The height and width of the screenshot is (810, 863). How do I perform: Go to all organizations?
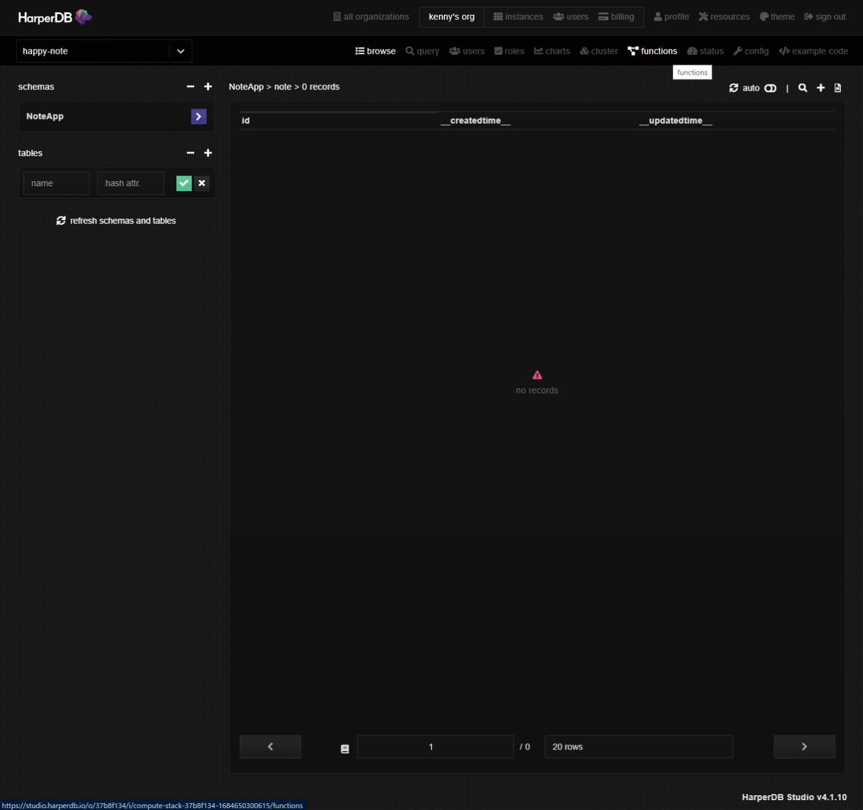click(x=371, y=17)
